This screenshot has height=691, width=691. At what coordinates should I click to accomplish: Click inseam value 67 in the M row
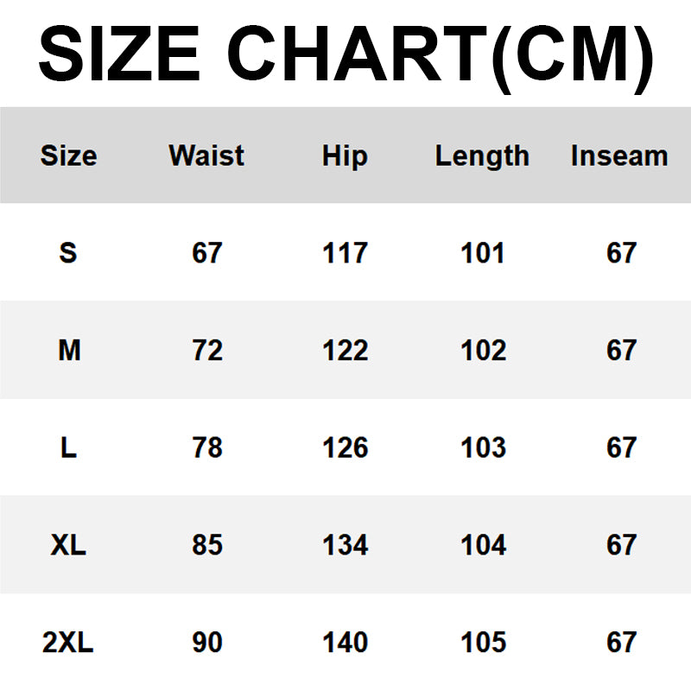click(621, 351)
